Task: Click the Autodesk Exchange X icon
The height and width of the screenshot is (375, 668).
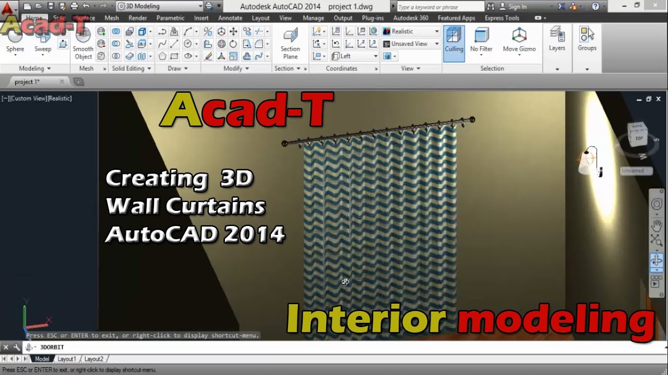Action: tap(561, 6)
